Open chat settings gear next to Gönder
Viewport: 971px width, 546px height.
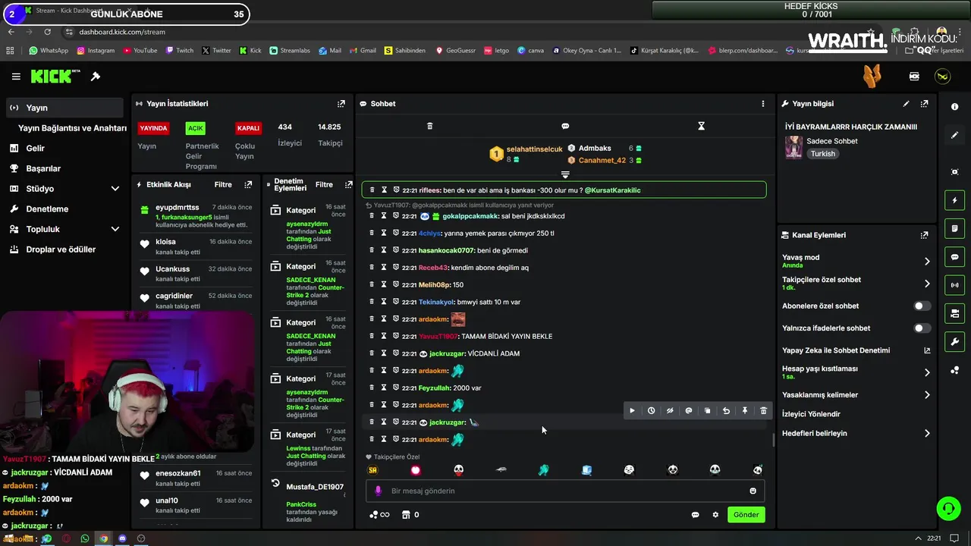click(715, 515)
